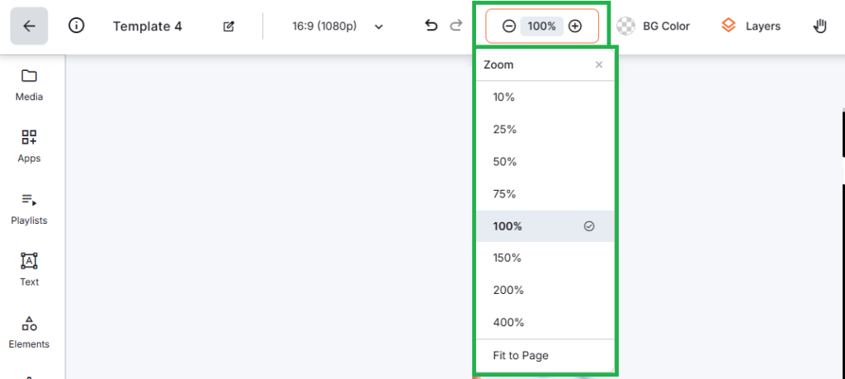845x379 pixels.
Task: Set zoom to 10%
Action: coord(545,97)
